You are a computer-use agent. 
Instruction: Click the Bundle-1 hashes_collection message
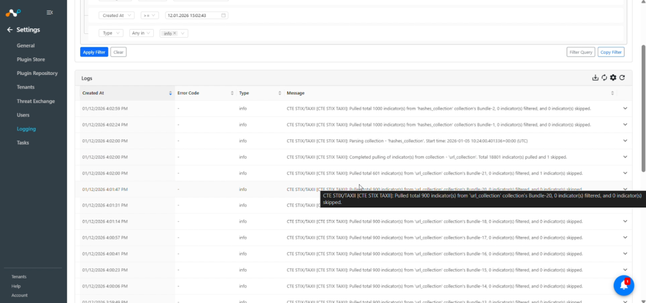coord(439,125)
